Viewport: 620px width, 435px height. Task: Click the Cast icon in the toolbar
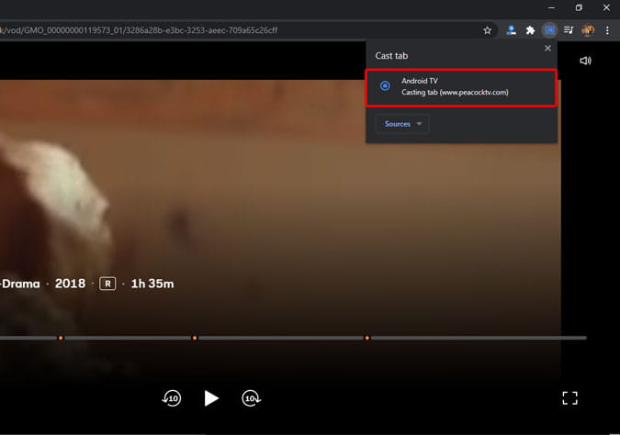[x=549, y=30]
